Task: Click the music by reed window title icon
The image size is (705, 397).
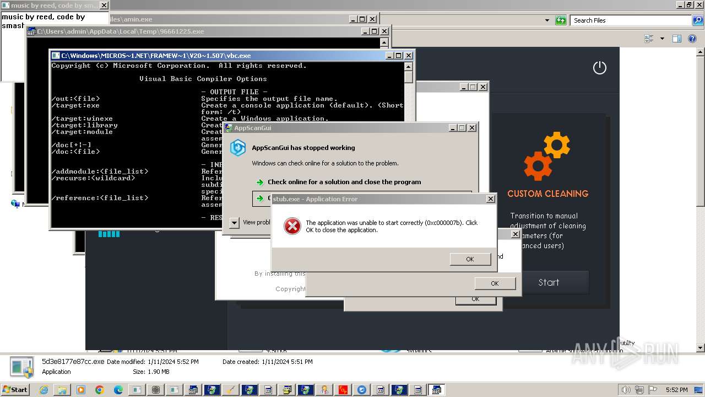Action: (6, 6)
